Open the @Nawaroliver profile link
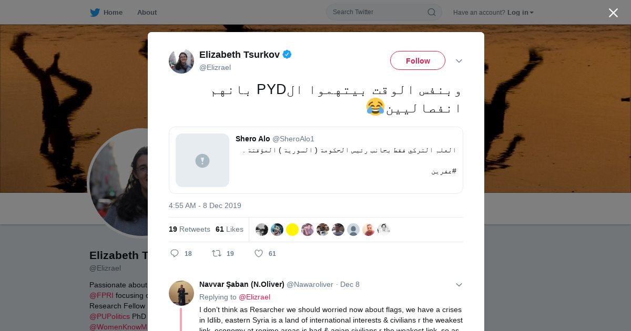The height and width of the screenshot is (331, 631). pos(310,284)
